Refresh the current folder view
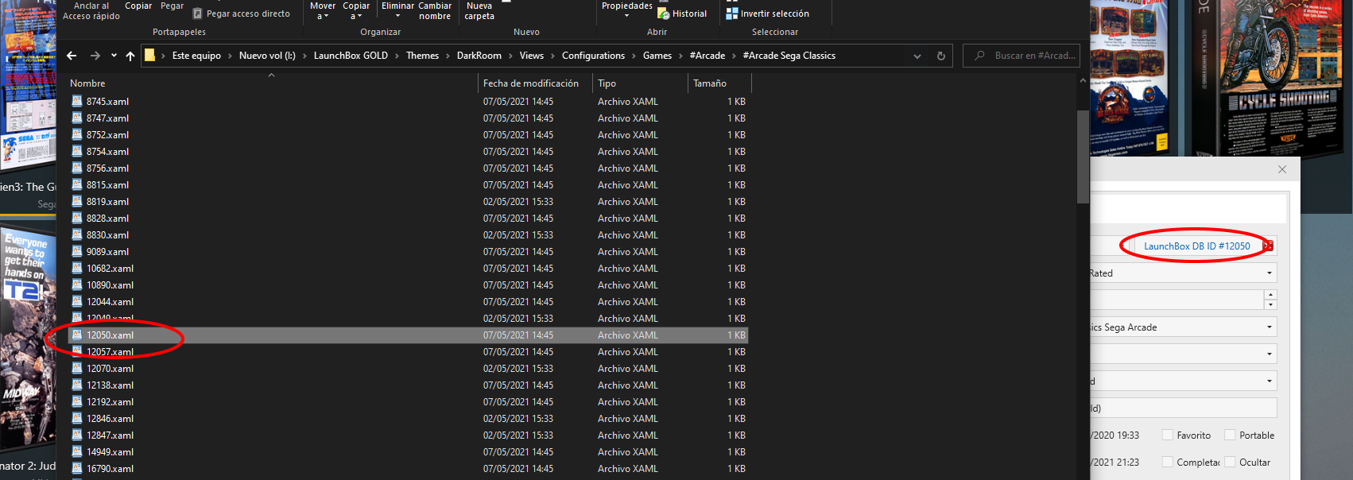This screenshot has width=1353, height=480. click(x=941, y=56)
